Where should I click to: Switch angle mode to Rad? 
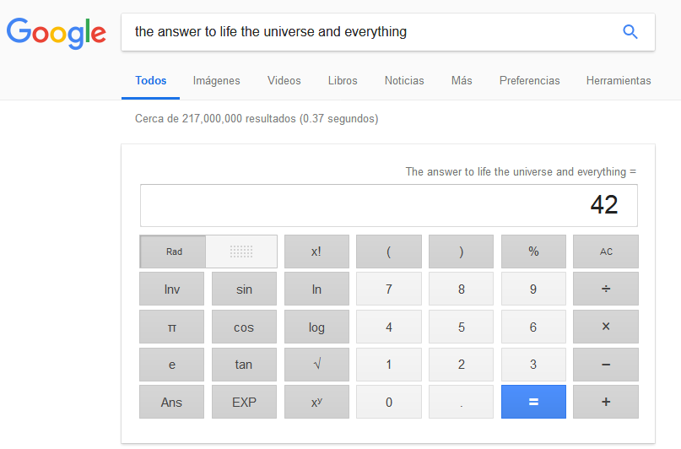point(174,252)
